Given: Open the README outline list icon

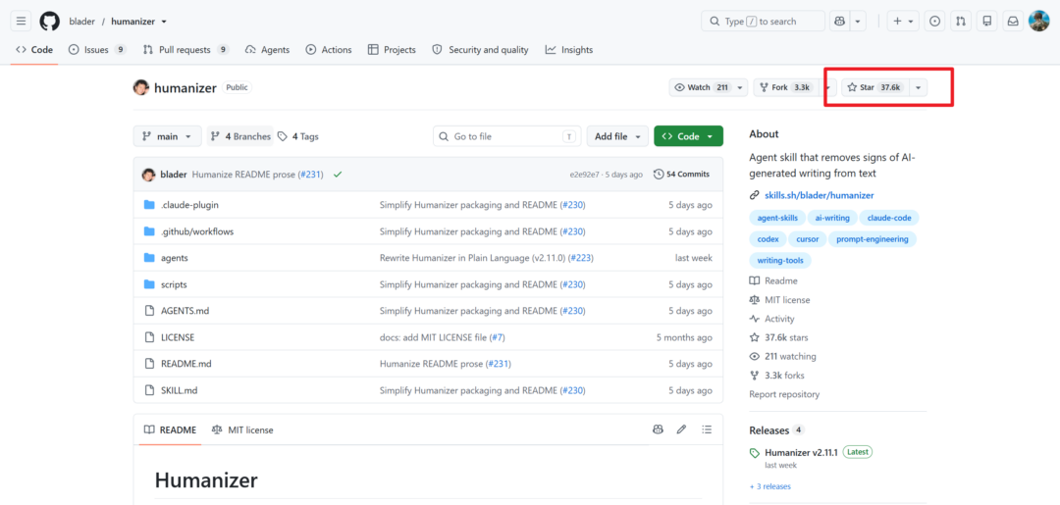Looking at the screenshot, I should pyautogui.click(x=707, y=429).
